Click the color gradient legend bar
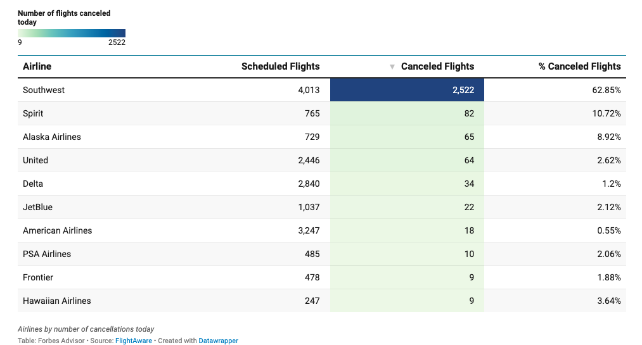 click(x=72, y=33)
